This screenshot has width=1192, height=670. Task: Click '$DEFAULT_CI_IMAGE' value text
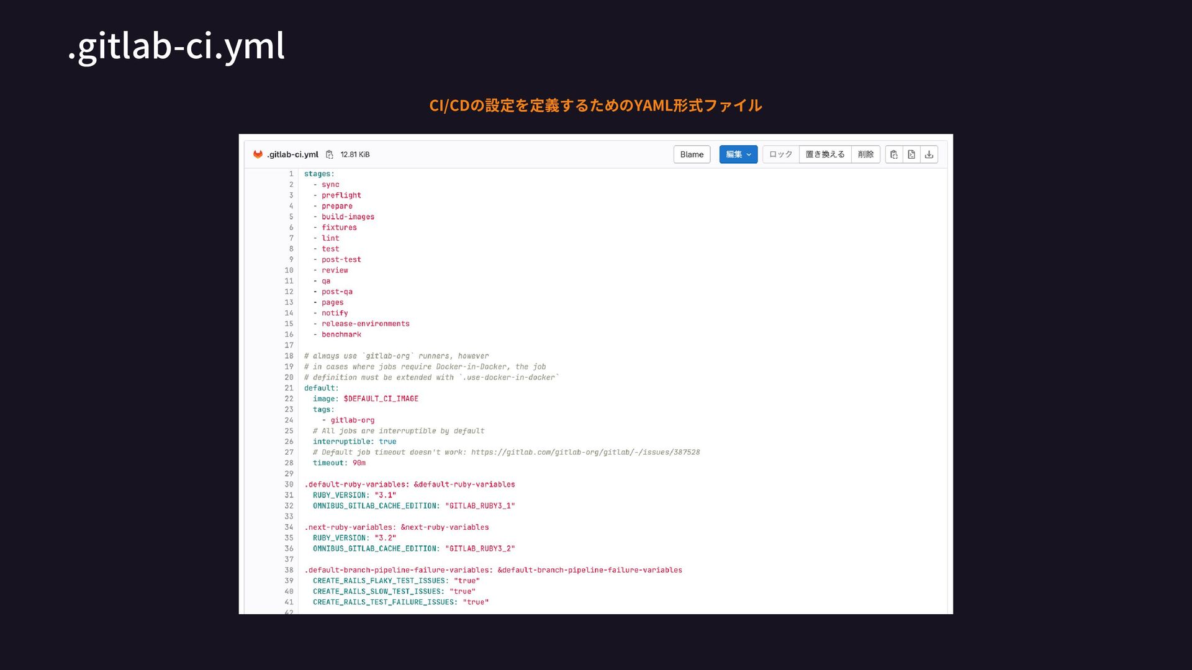tap(381, 399)
